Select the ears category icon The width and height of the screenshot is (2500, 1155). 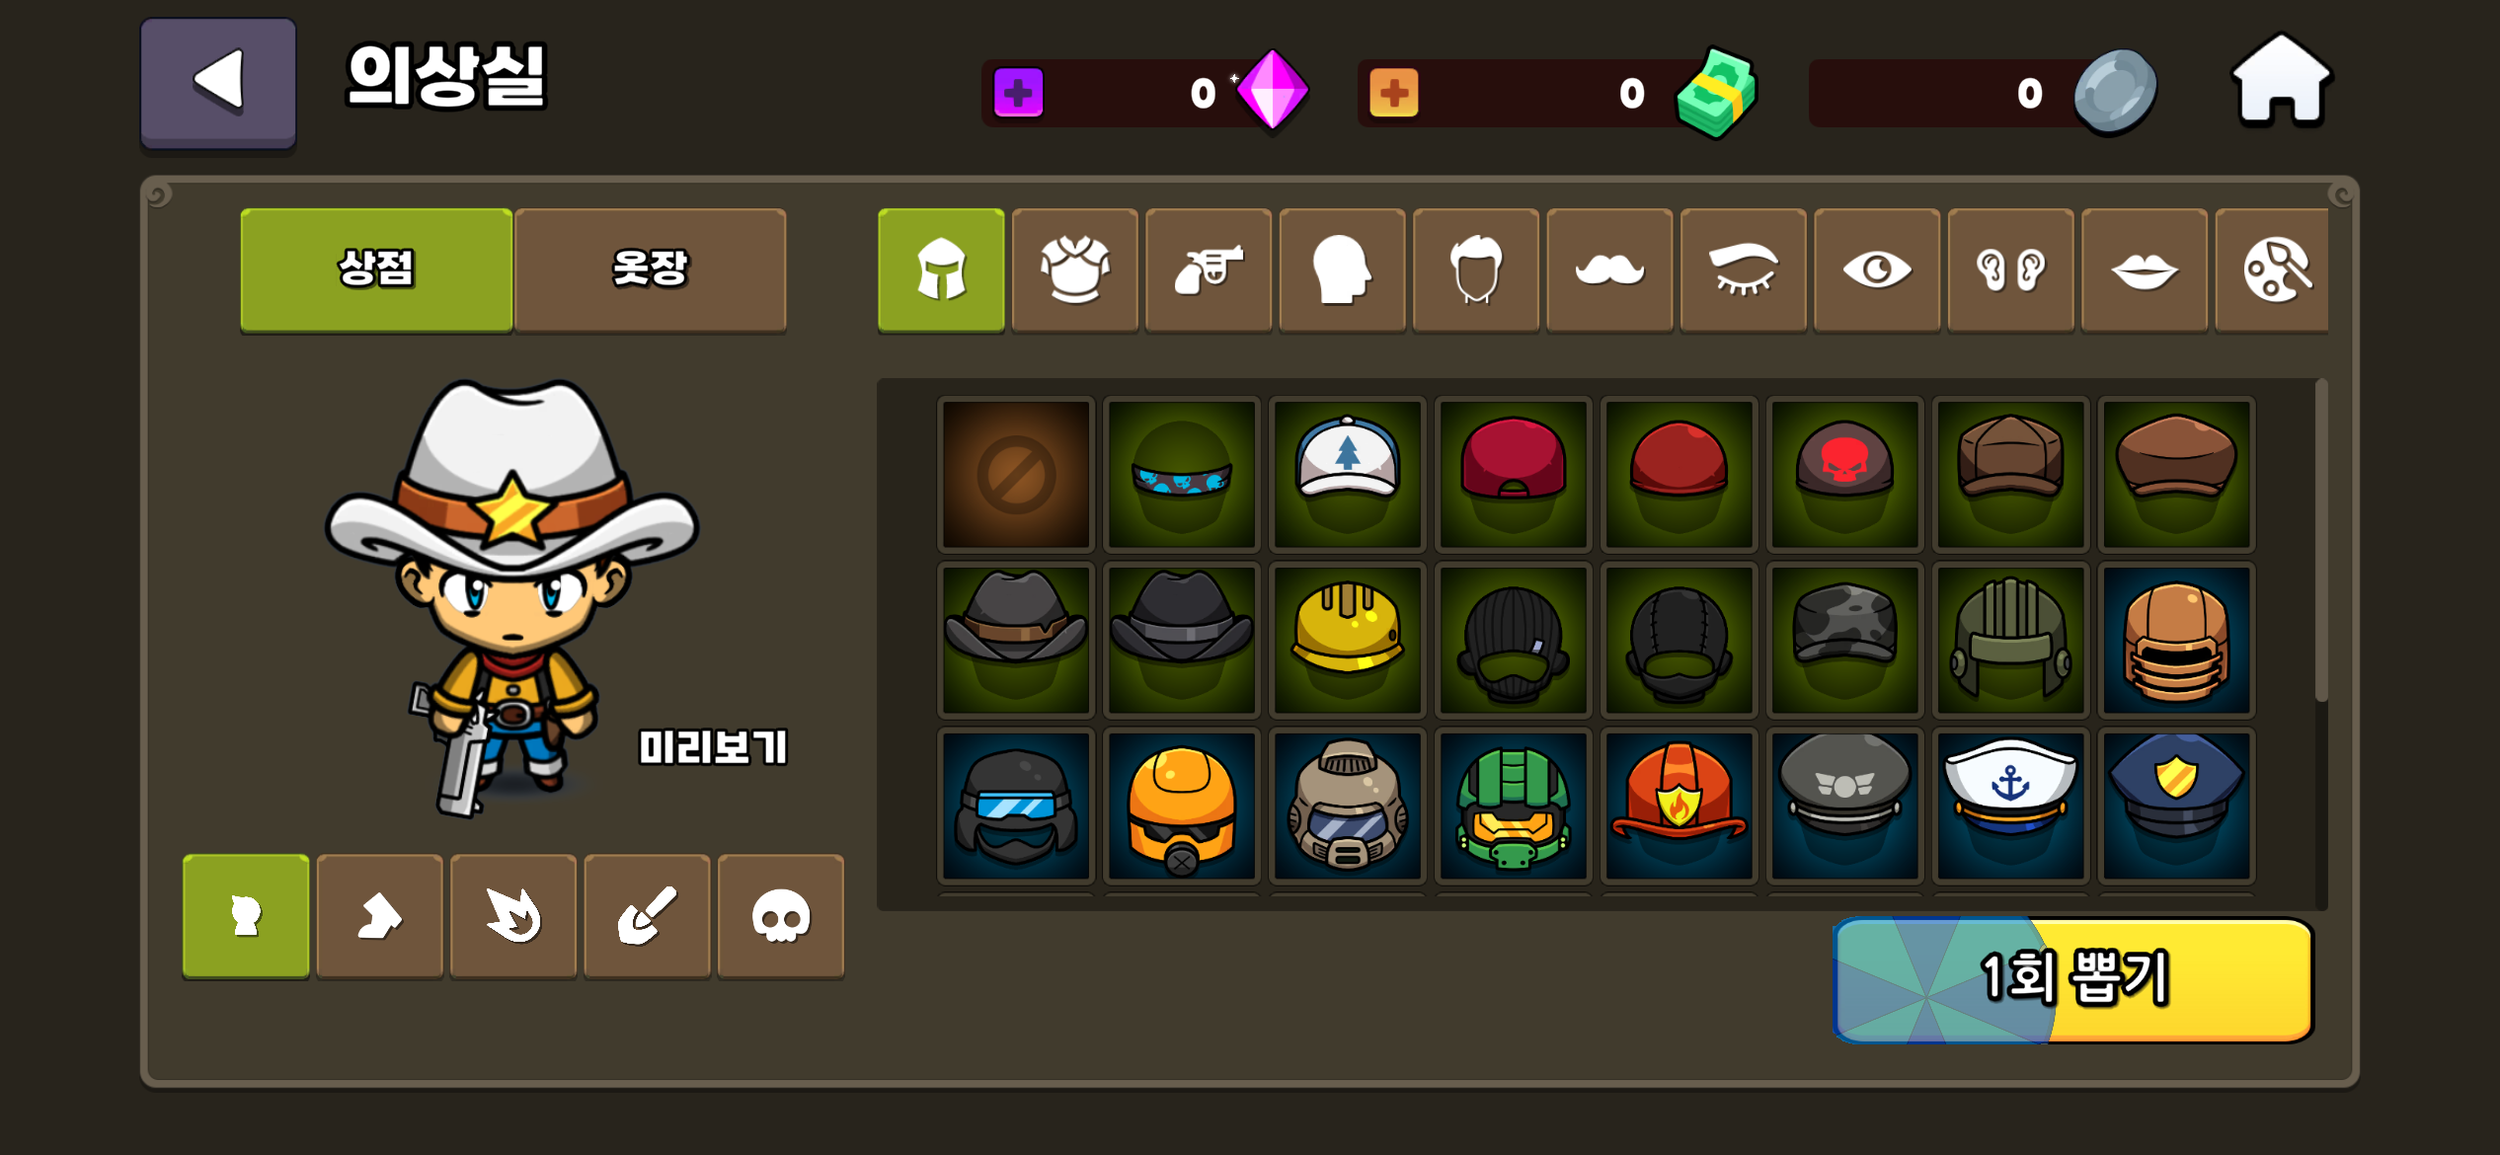tap(2010, 270)
